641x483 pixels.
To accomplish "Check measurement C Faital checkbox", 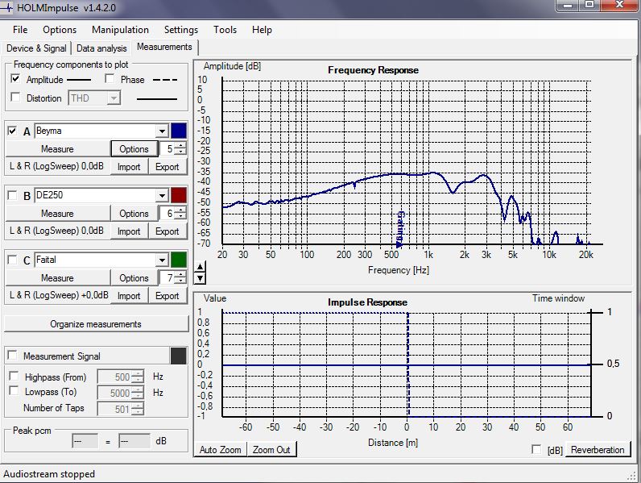I will point(12,260).
